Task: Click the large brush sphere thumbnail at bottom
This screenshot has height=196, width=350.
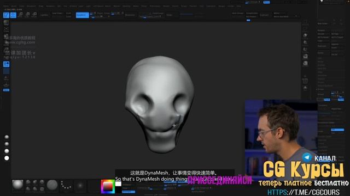Action: (17, 185)
